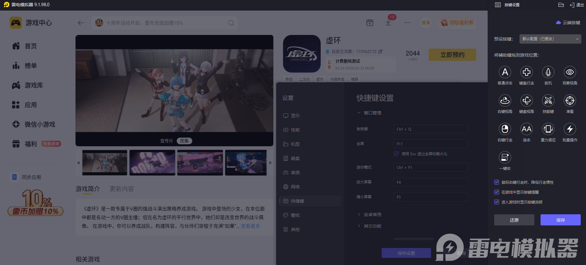Select the 观察视角 eye icon
Viewport: 586px width, 265px height.
coord(570,72)
